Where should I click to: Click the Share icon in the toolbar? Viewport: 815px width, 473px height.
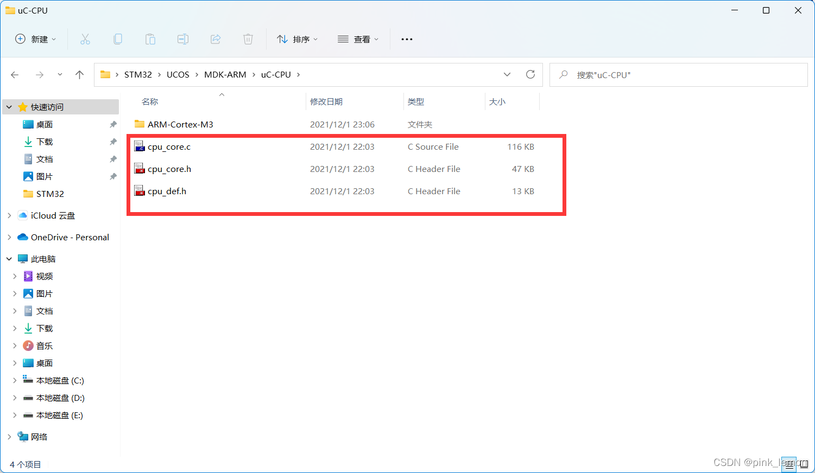[216, 39]
